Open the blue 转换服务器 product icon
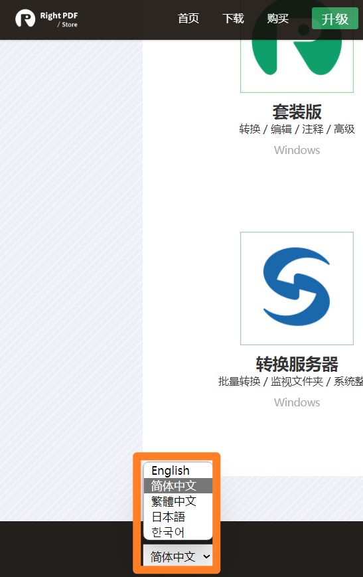363x577 pixels. point(297,288)
